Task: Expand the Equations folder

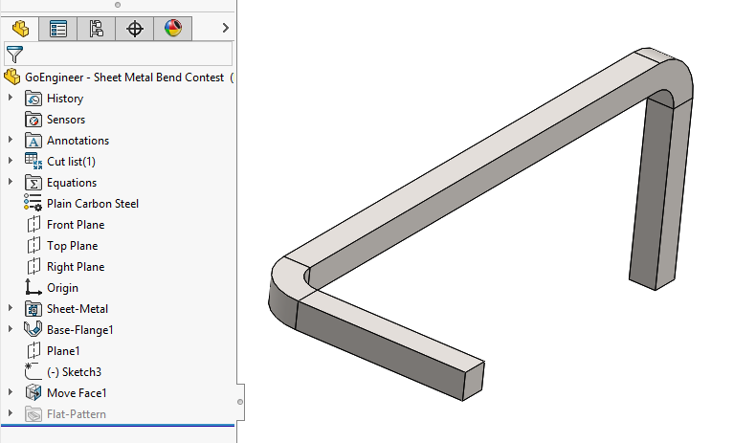Action: click(x=11, y=182)
